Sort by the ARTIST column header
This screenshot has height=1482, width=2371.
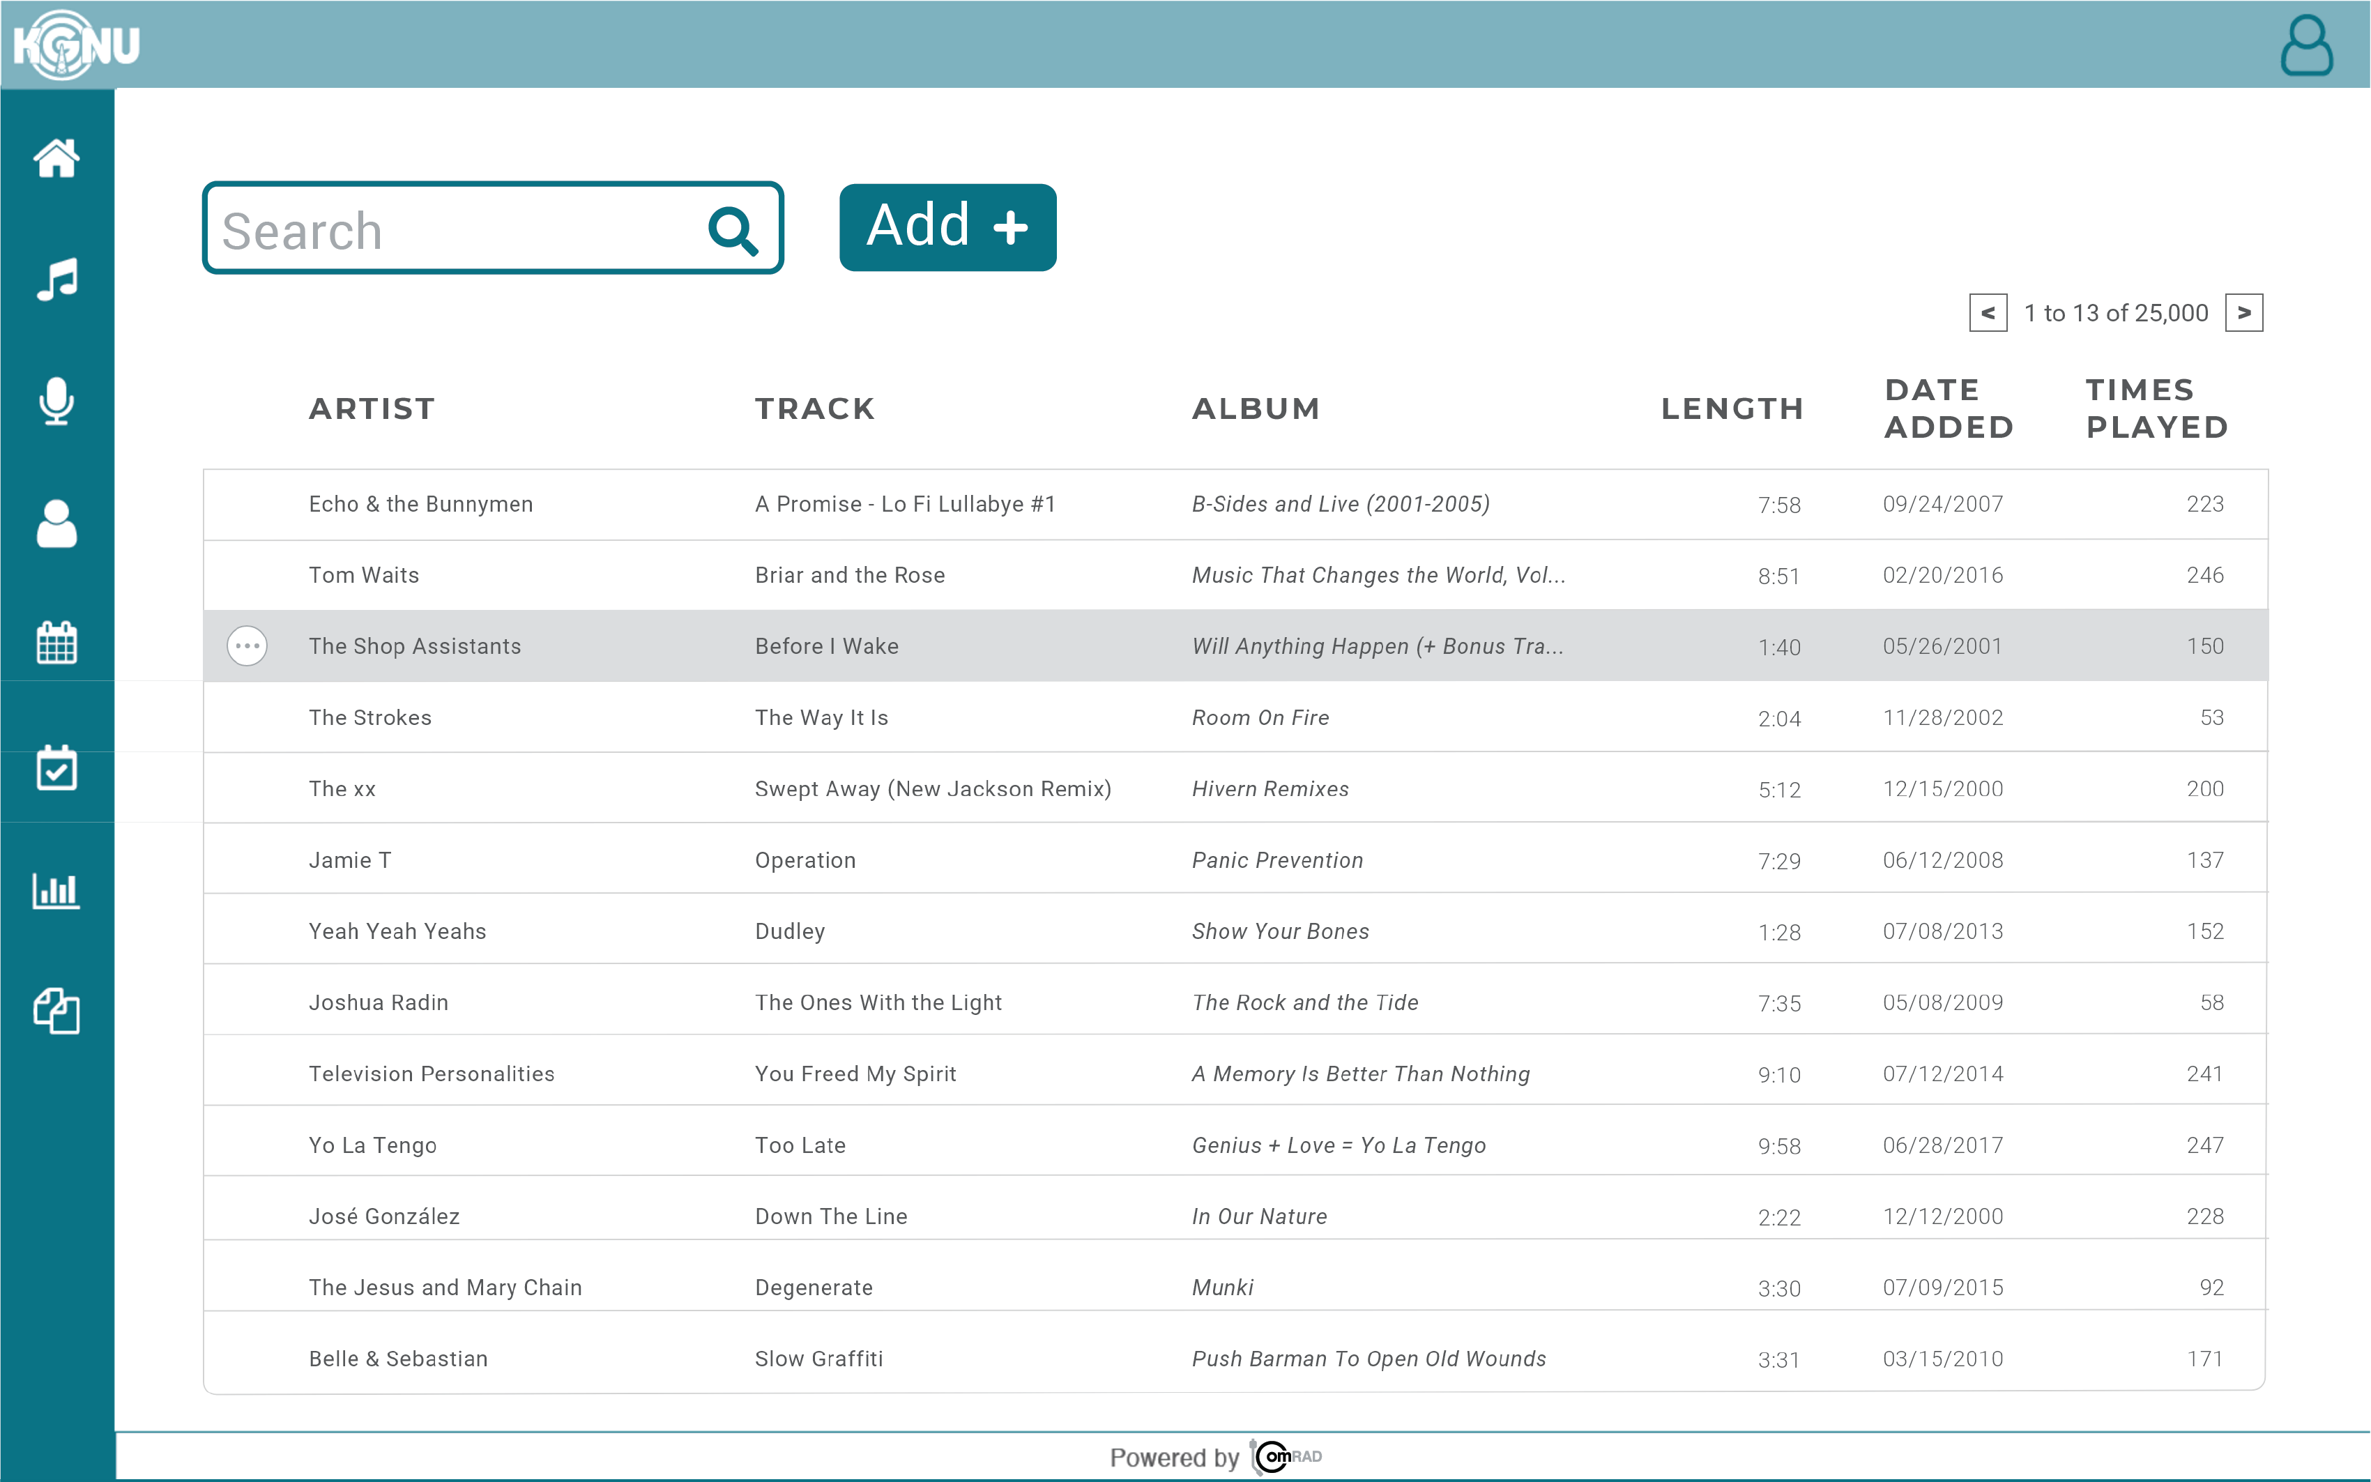tap(372, 408)
